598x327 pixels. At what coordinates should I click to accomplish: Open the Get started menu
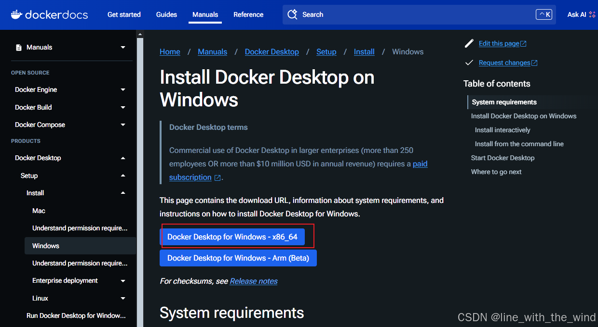coord(124,14)
